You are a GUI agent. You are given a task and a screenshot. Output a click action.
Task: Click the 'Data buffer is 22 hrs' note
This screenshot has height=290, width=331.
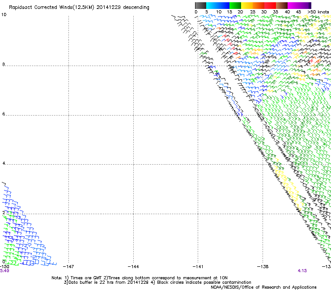[157, 282]
